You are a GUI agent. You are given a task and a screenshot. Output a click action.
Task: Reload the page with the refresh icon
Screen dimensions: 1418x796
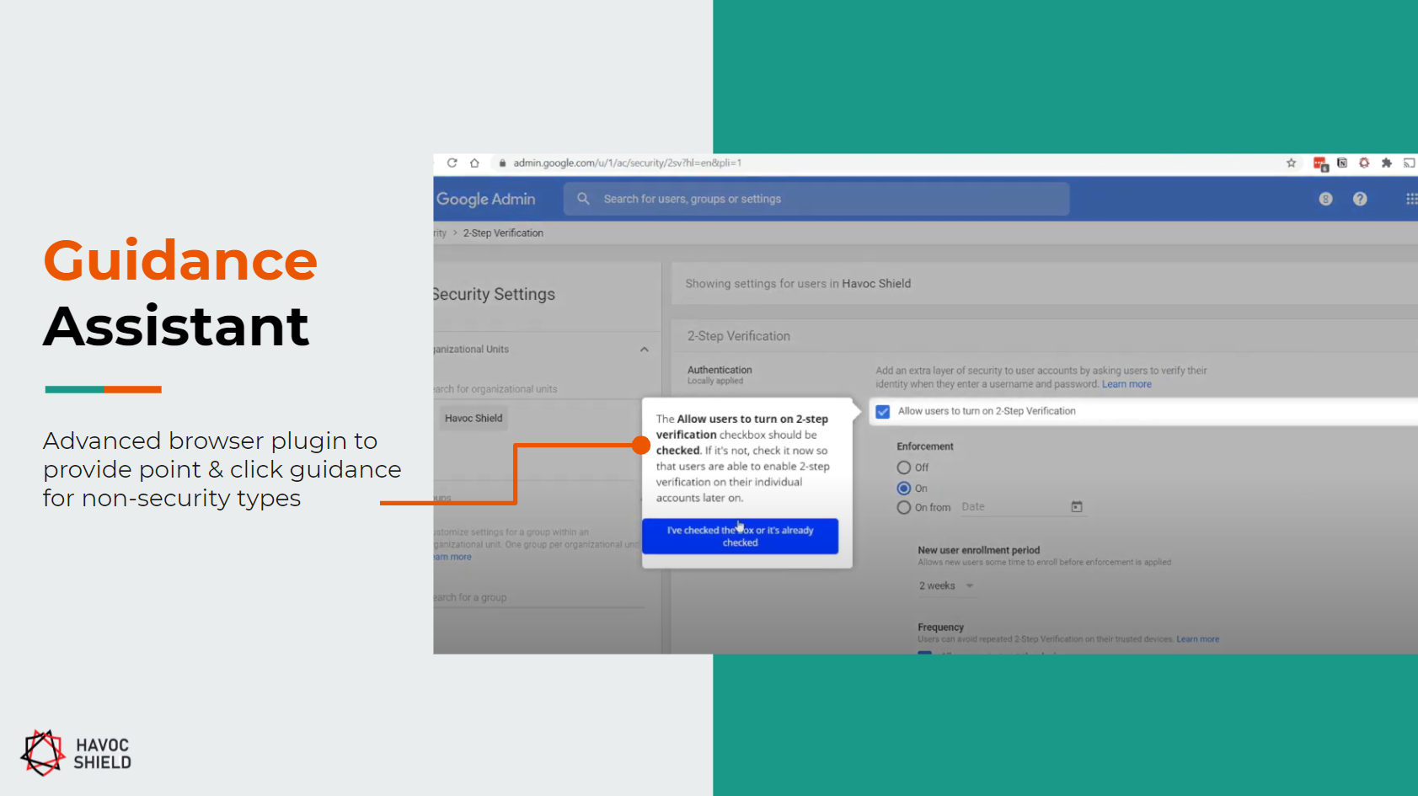452,163
